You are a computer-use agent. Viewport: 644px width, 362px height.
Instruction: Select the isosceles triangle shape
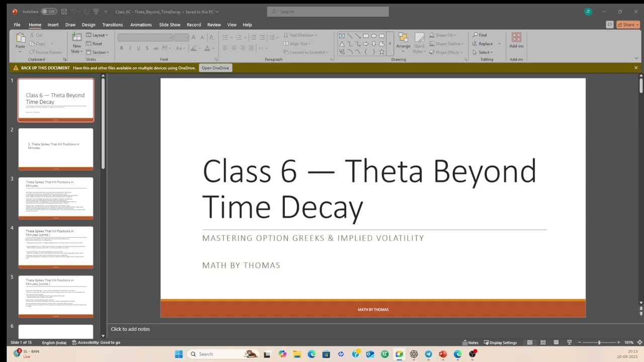tap(342, 44)
